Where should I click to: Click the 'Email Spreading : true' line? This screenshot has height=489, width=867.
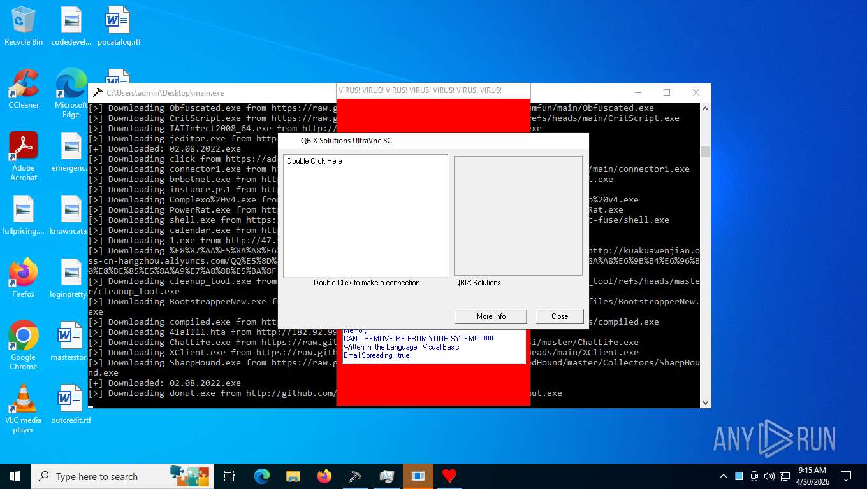coord(376,355)
